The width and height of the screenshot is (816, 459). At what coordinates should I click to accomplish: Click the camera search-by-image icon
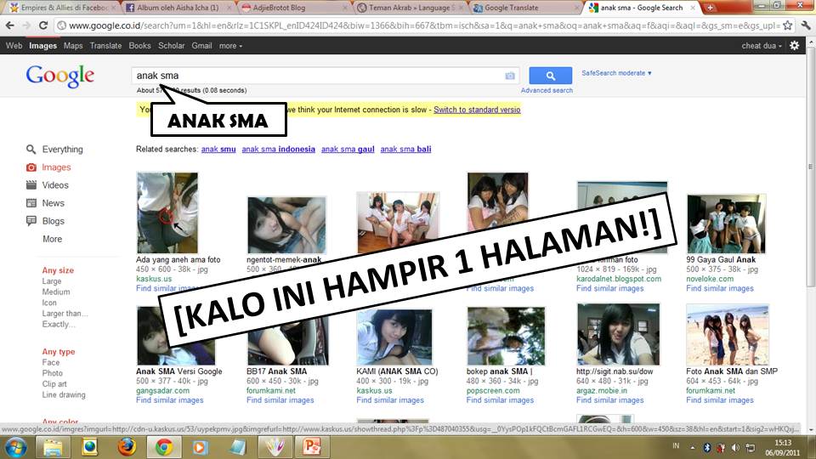click(x=510, y=76)
